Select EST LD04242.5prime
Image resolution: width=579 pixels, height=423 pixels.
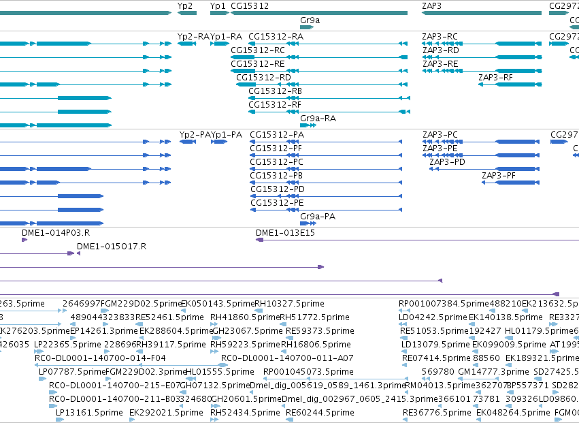(x=433, y=317)
